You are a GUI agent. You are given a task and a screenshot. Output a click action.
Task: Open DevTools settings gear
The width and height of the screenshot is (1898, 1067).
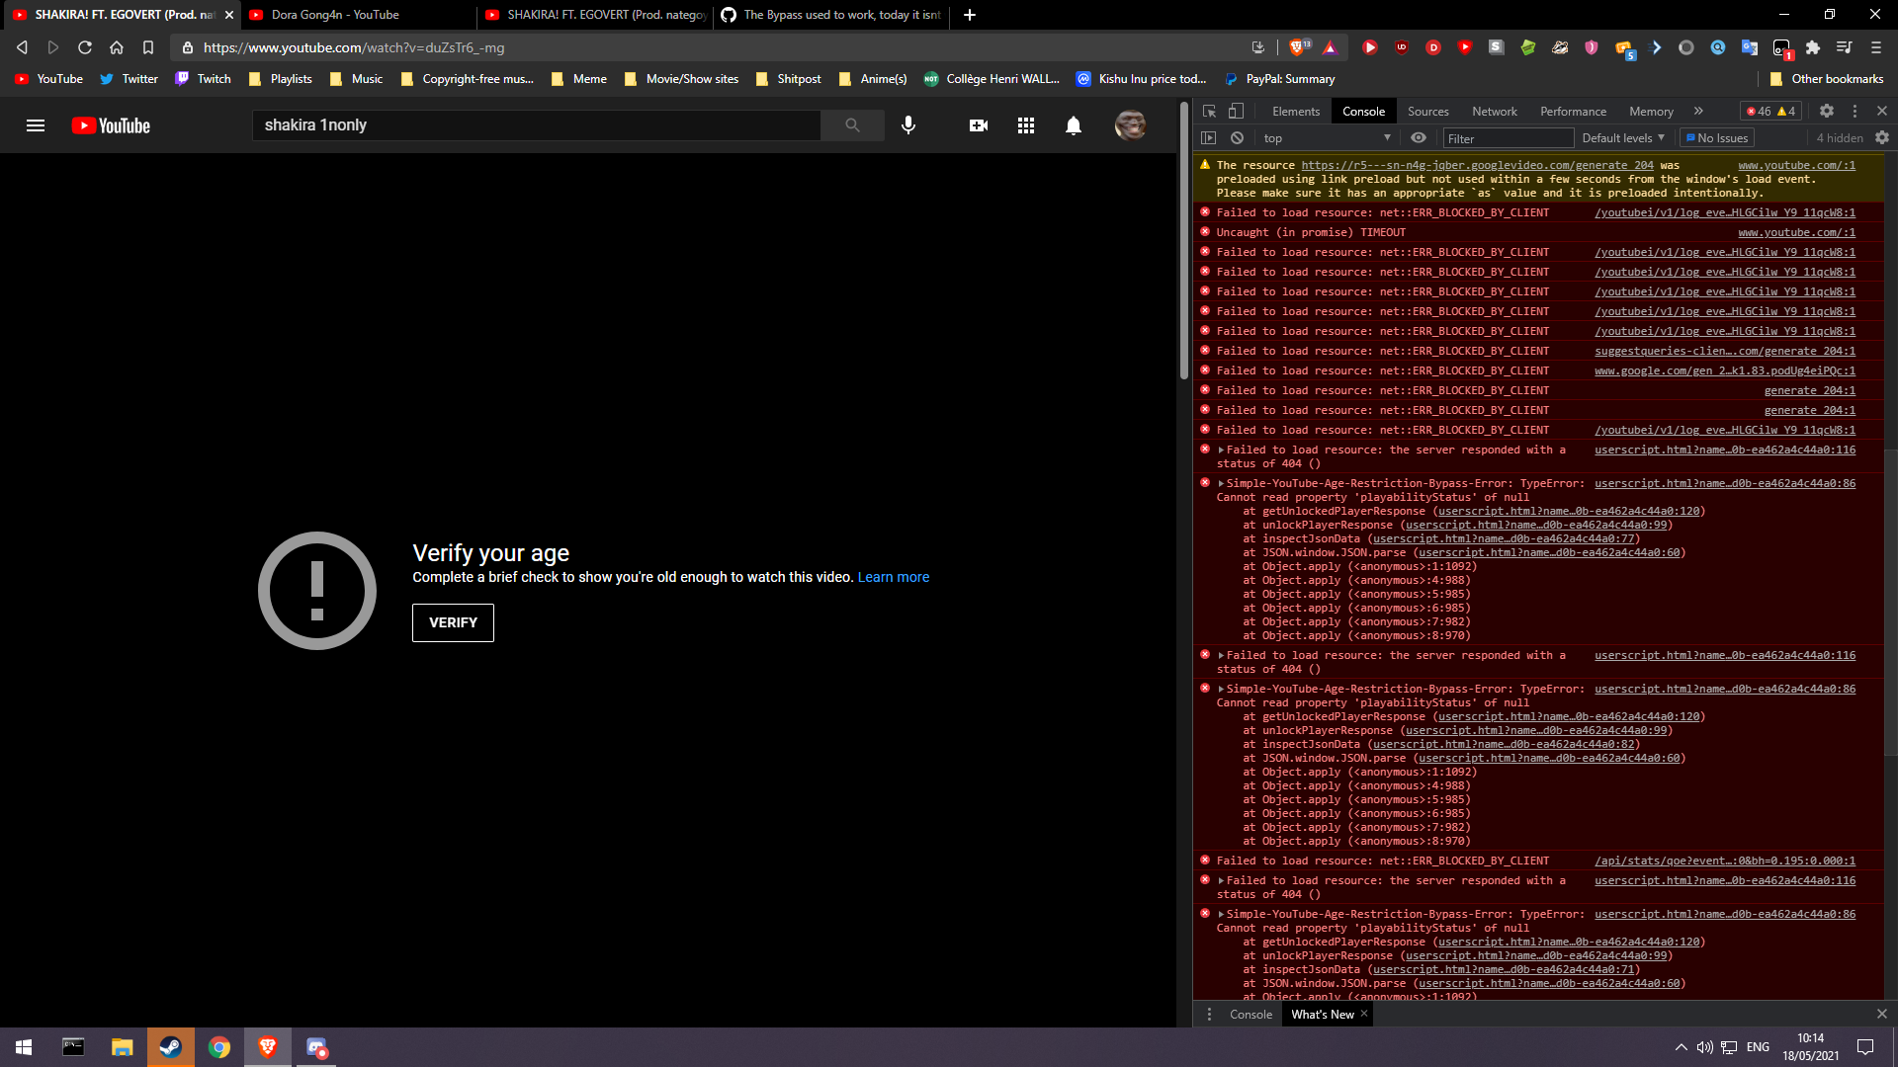pyautogui.click(x=1826, y=111)
